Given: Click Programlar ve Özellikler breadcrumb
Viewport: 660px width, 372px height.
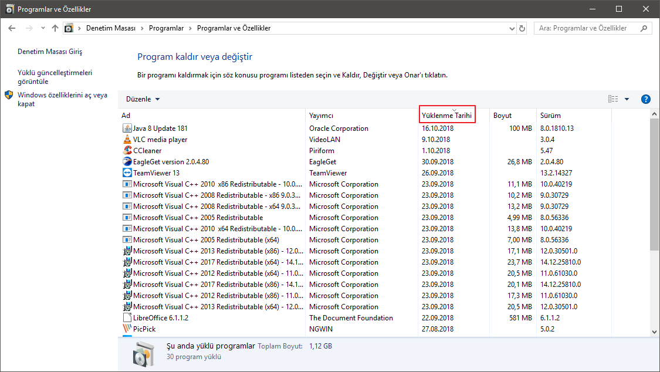Looking at the screenshot, I should click(x=233, y=28).
